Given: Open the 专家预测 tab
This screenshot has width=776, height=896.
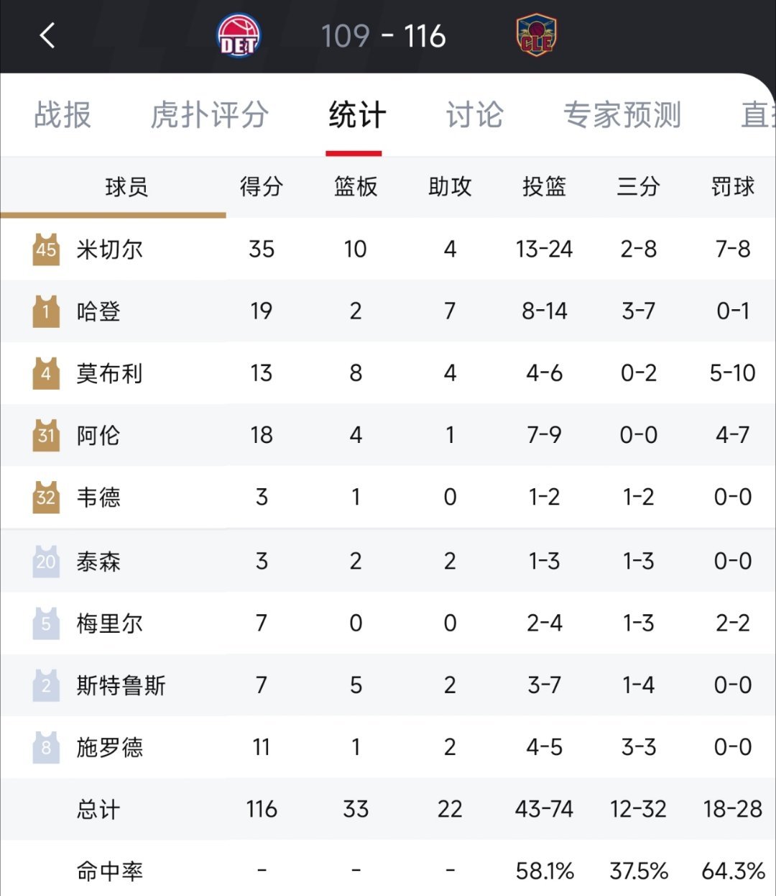Looking at the screenshot, I should click(x=622, y=114).
